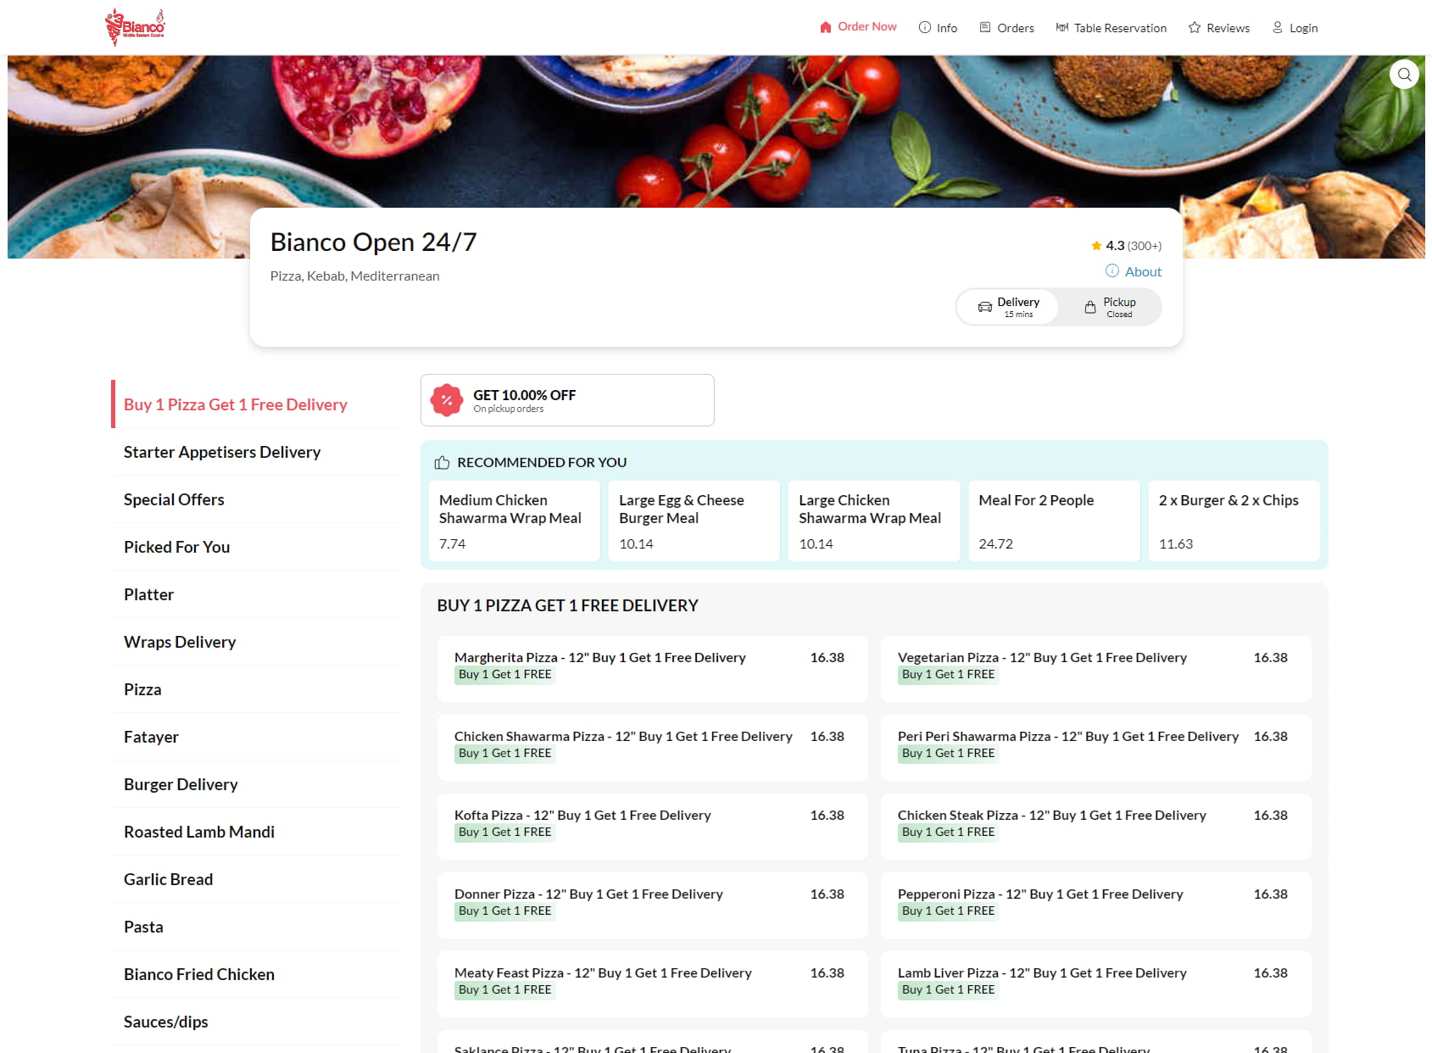Open Orders in the top navigation
This screenshot has width=1432, height=1053.
[x=1007, y=27]
